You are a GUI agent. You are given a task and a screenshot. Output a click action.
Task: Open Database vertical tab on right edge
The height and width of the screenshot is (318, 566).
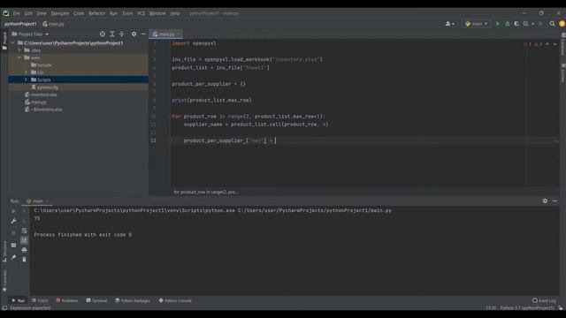[x=562, y=45]
